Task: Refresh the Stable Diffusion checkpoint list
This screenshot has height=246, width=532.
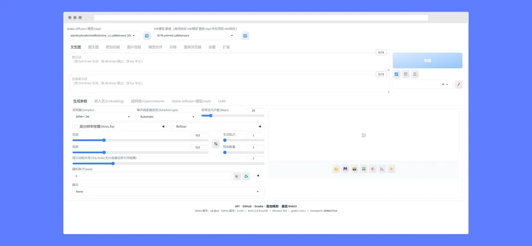Action: (147, 36)
